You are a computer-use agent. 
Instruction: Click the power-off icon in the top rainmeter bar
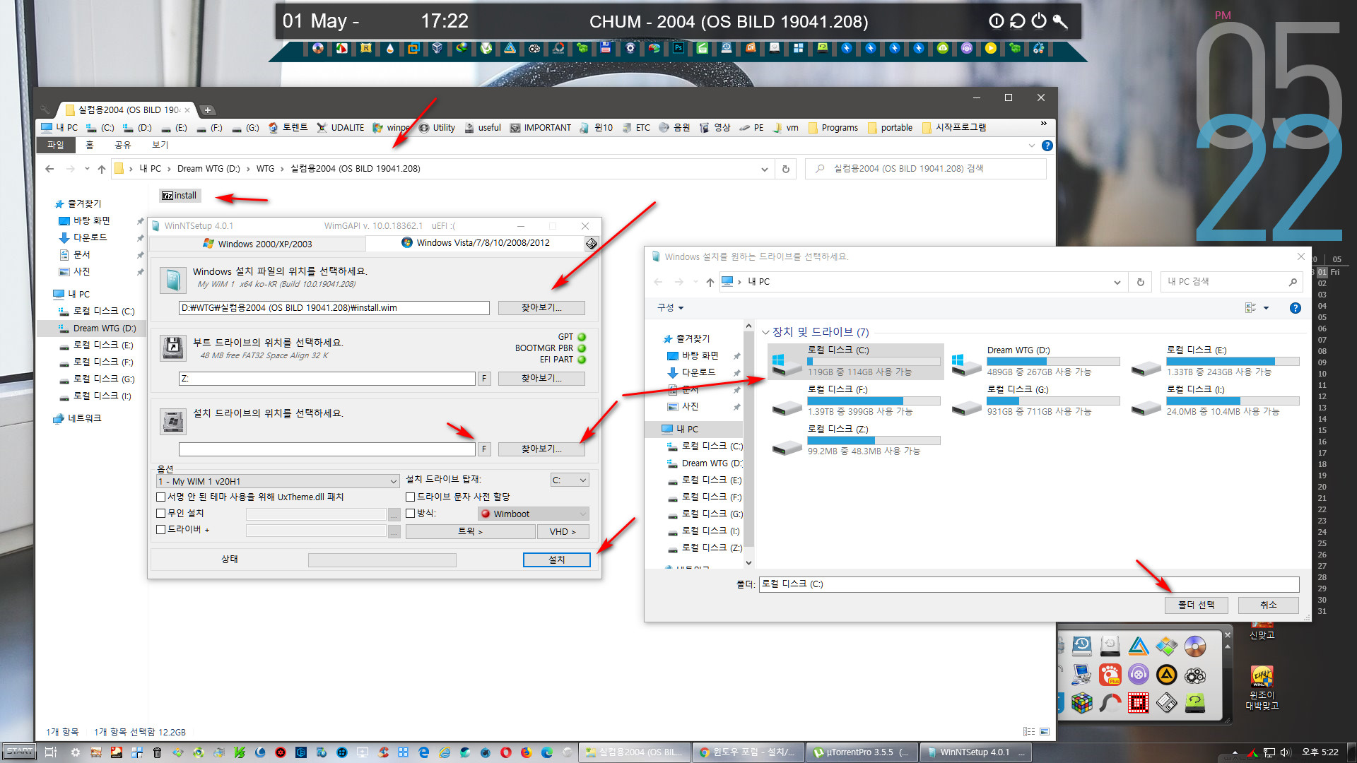1038,21
